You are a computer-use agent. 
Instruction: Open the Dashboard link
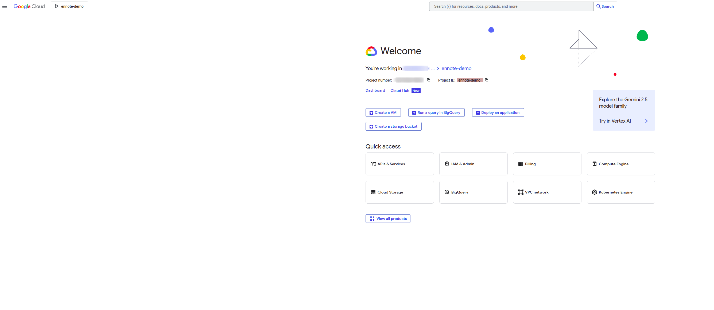(x=375, y=90)
